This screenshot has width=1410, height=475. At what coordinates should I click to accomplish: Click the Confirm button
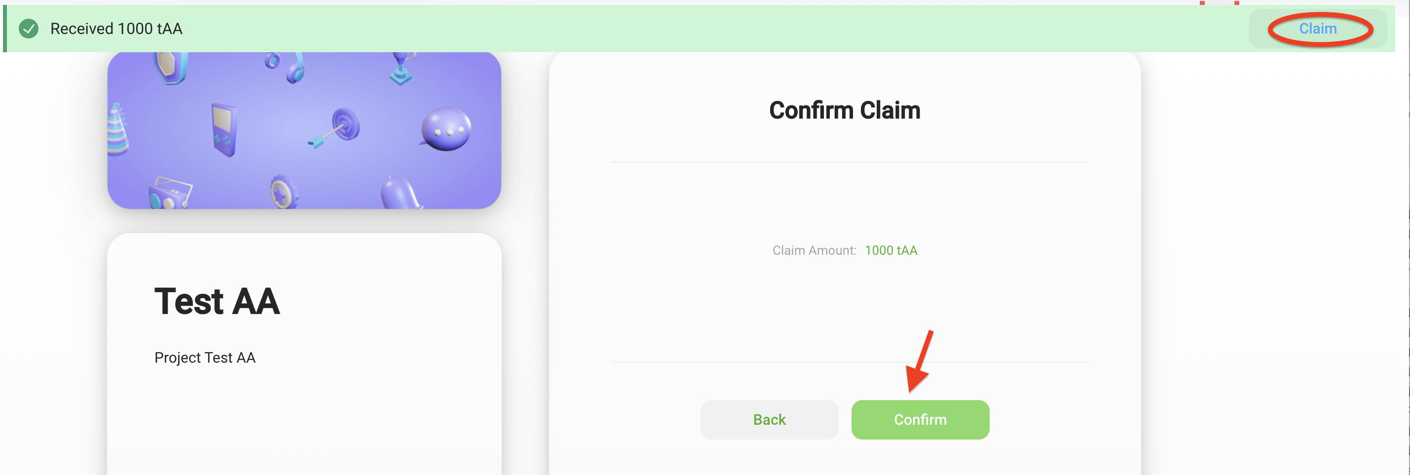[x=920, y=419]
